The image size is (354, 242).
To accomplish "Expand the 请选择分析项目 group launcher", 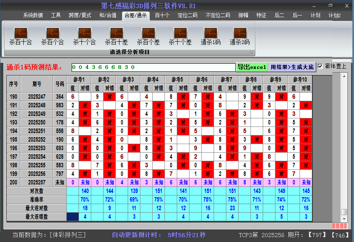I will point(252,53).
